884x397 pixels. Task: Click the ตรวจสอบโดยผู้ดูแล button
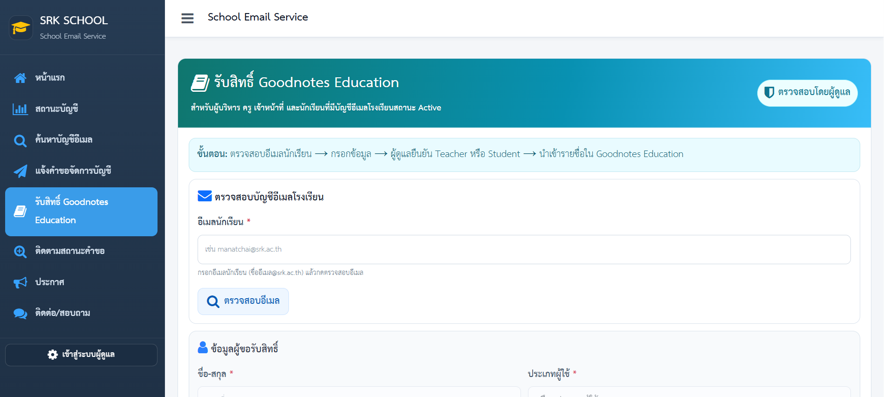point(807,93)
